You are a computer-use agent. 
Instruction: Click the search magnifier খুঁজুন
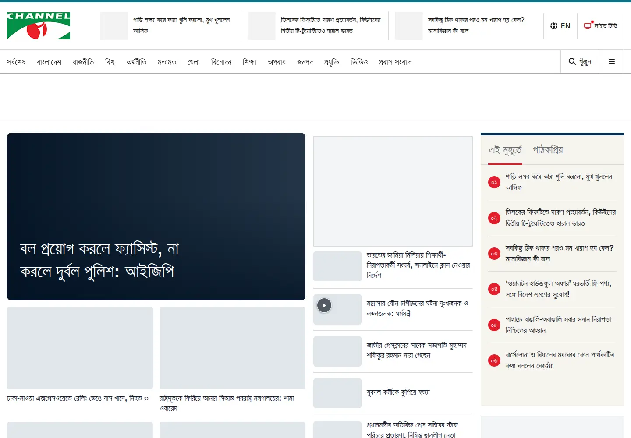pyautogui.click(x=580, y=61)
